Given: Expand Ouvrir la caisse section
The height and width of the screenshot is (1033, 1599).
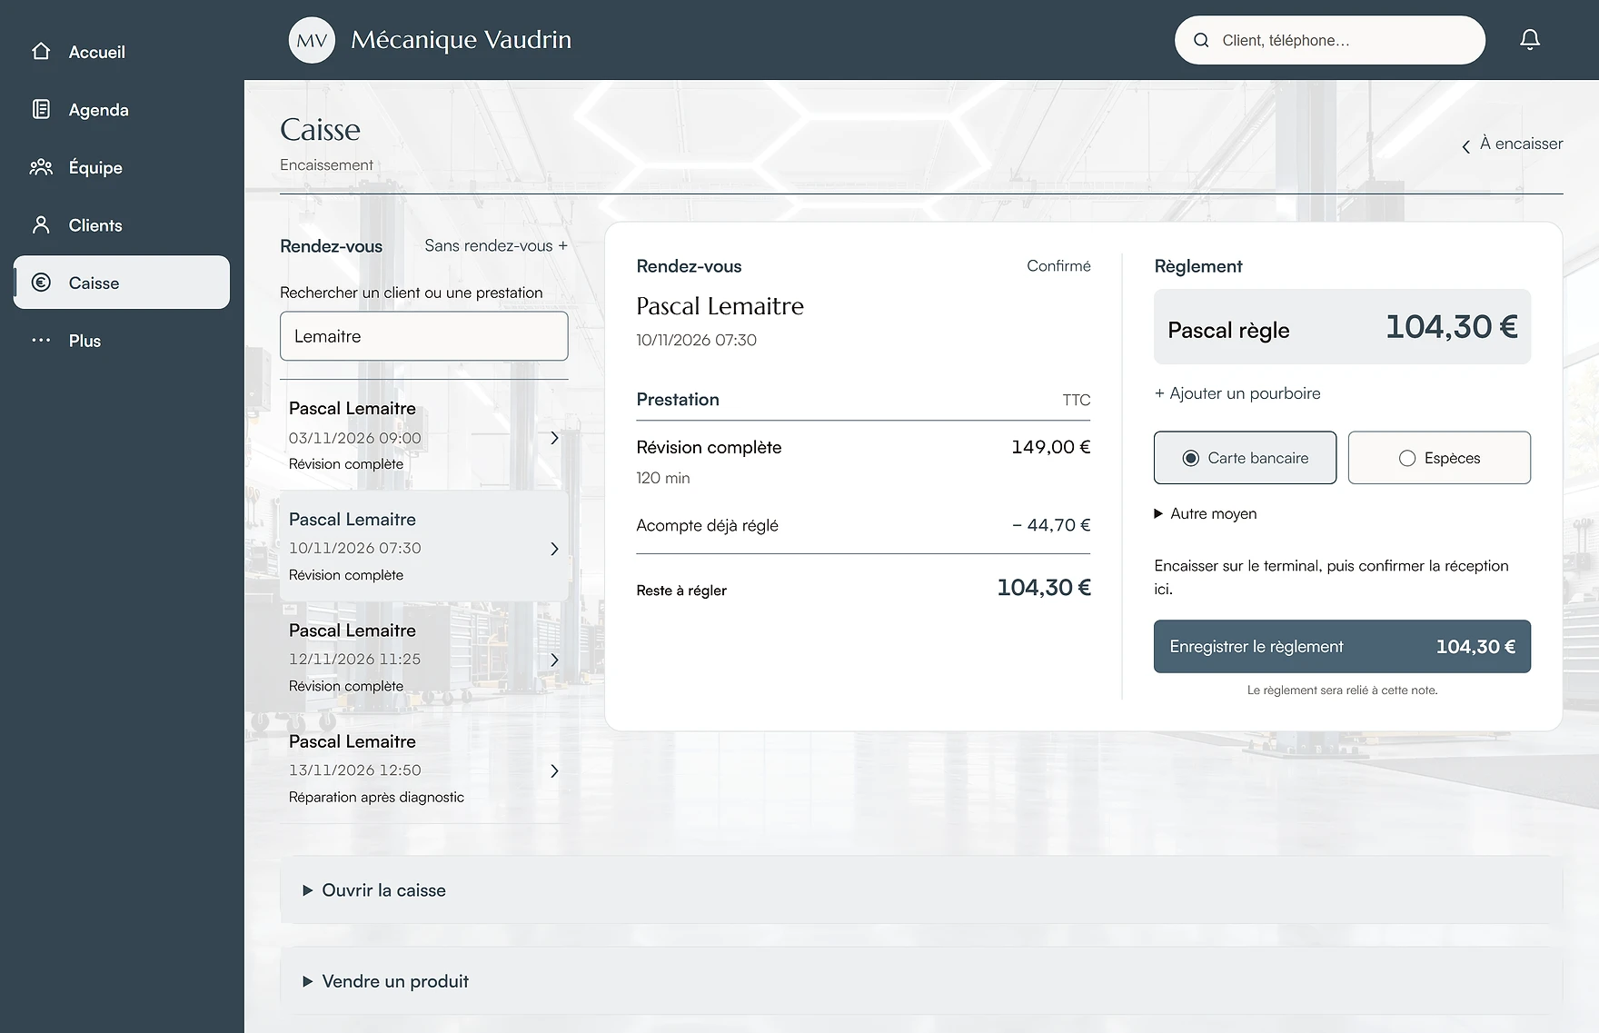Looking at the screenshot, I should 921,890.
